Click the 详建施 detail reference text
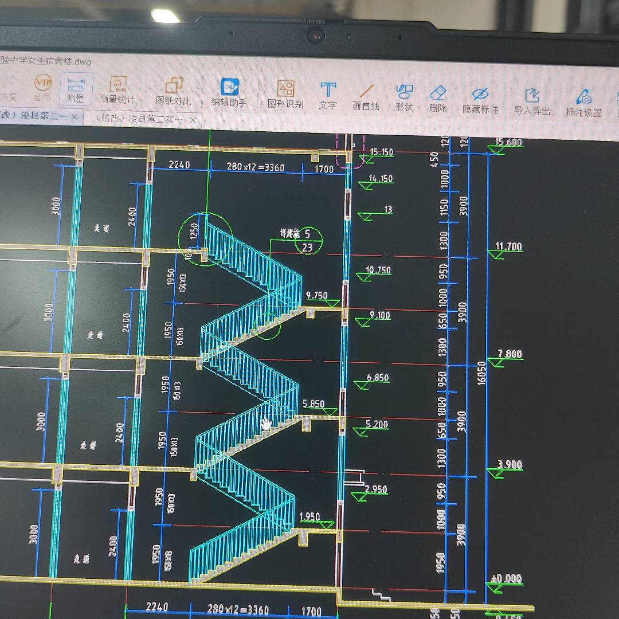Image resolution: width=619 pixels, height=619 pixels. tap(290, 233)
